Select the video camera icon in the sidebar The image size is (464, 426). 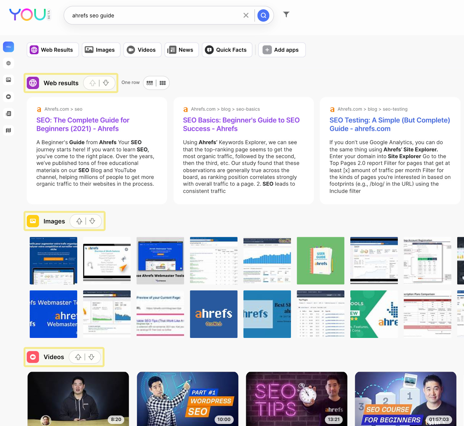point(8,97)
